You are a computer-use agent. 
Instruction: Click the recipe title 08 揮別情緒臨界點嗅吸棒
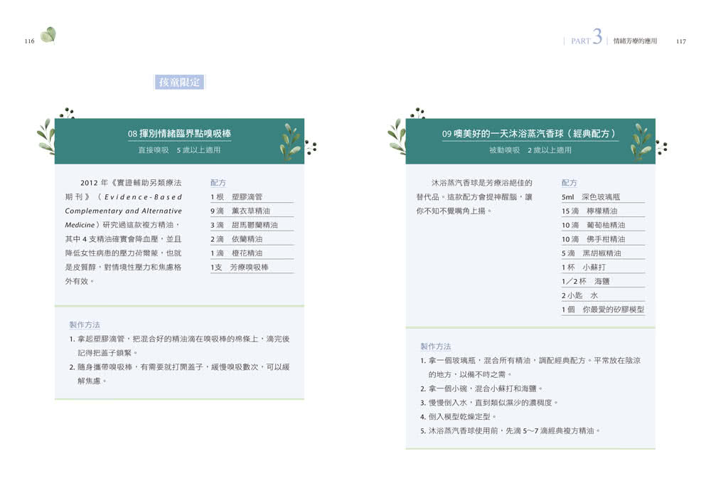click(179, 134)
